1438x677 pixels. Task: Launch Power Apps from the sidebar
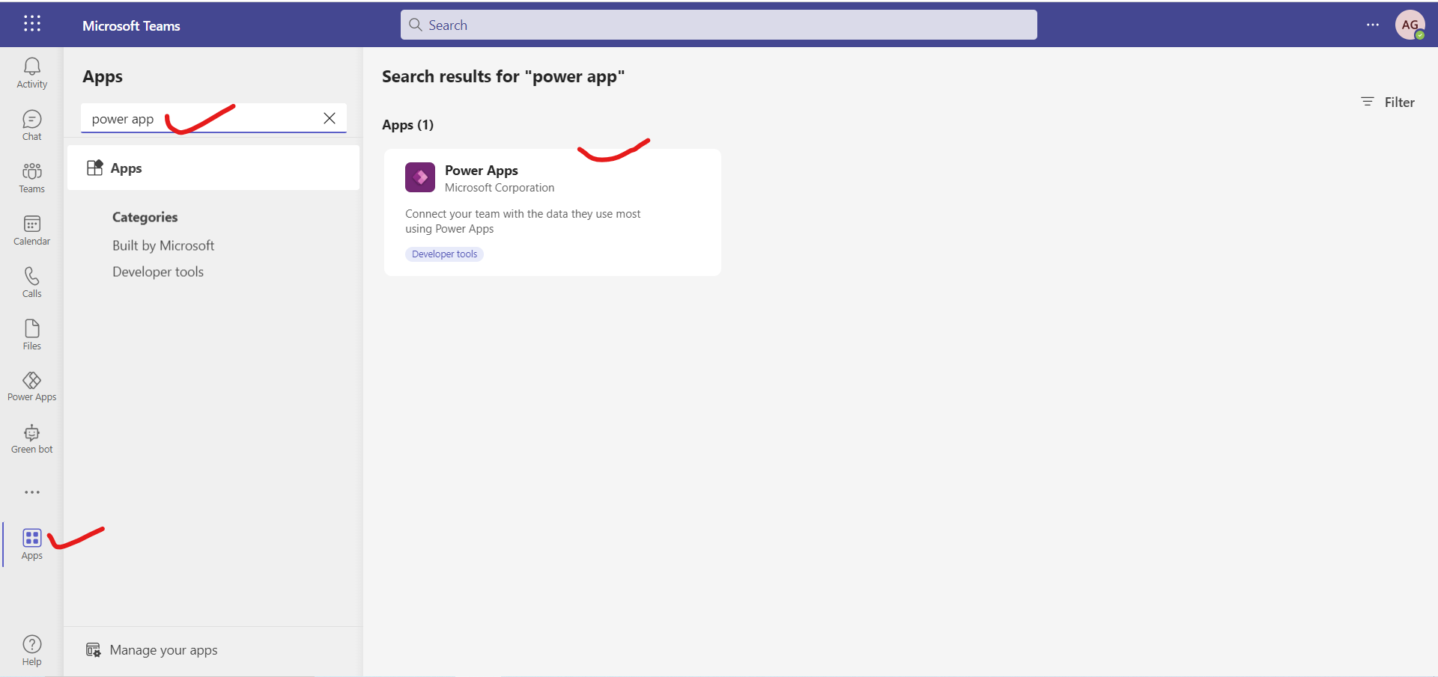click(x=31, y=386)
